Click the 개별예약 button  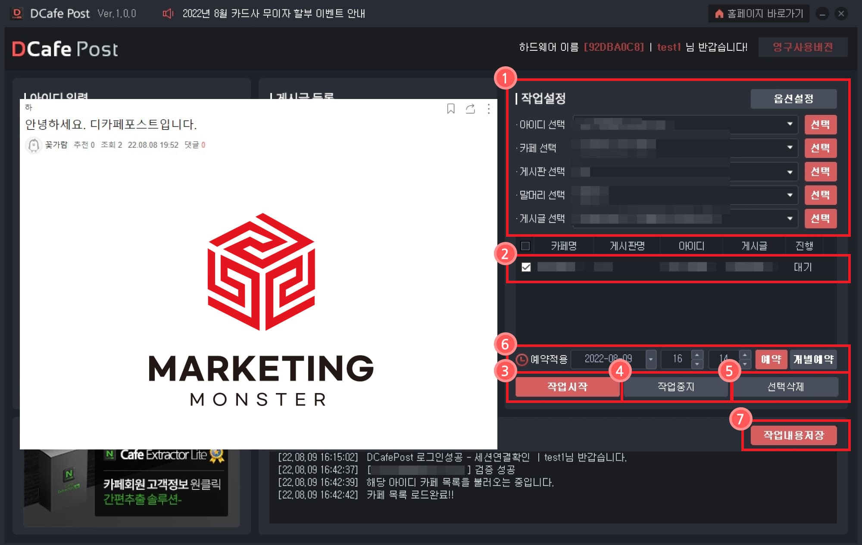[x=813, y=359]
